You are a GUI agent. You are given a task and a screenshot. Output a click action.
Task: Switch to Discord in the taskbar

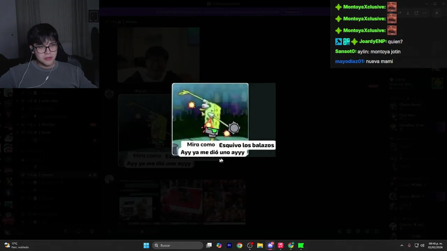pos(270,245)
